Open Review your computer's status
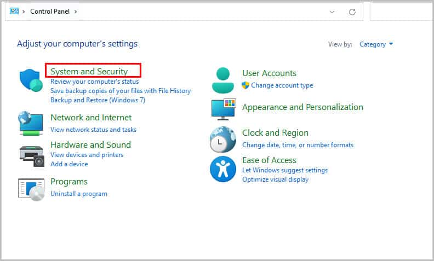This screenshot has width=434, height=261. (x=94, y=82)
